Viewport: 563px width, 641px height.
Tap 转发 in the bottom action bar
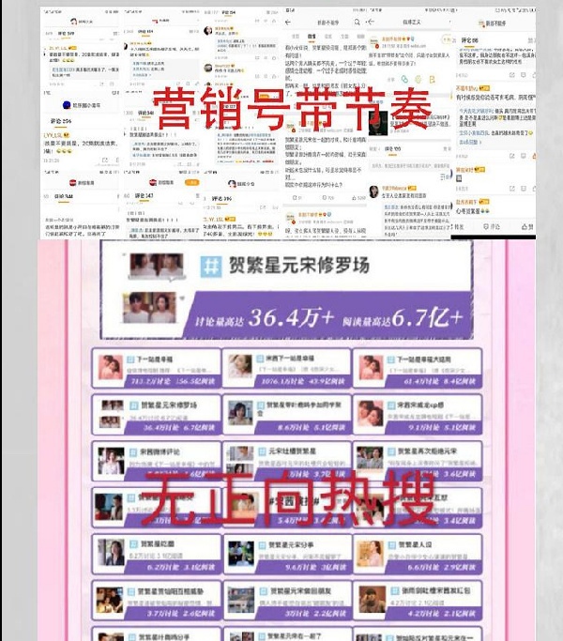tap(459, 226)
